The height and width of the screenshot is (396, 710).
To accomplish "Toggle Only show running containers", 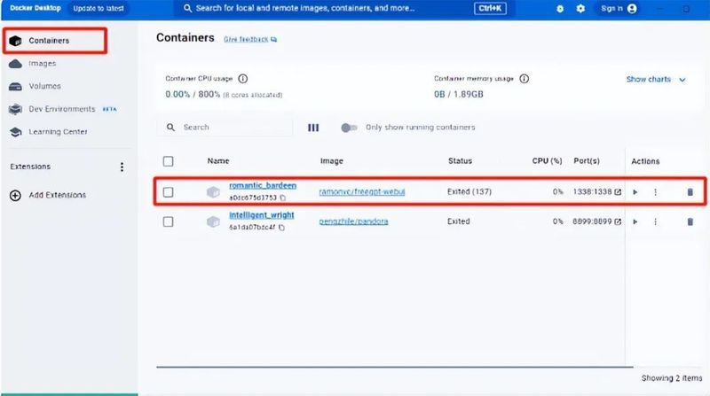I will [349, 128].
